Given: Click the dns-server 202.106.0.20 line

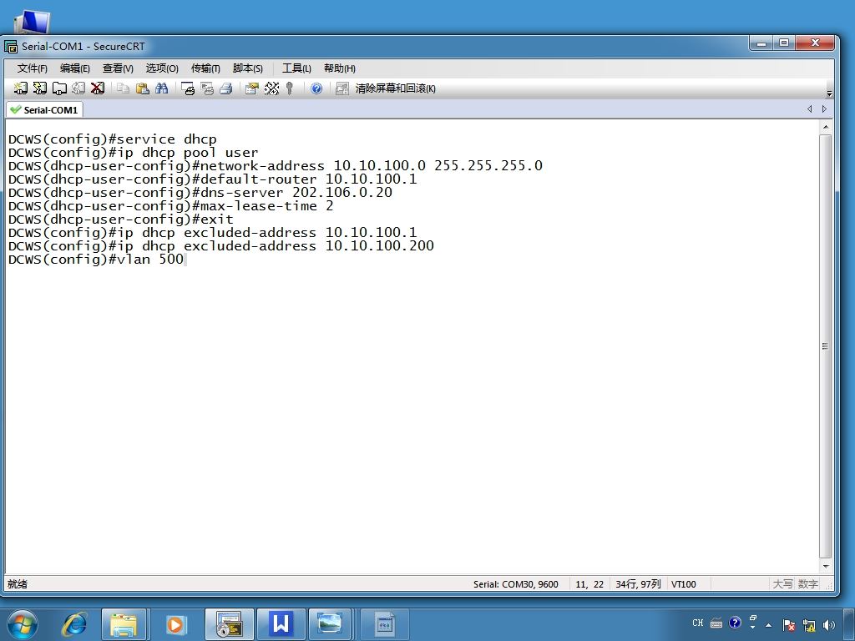Looking at the screenshot, I should [200, 193].
